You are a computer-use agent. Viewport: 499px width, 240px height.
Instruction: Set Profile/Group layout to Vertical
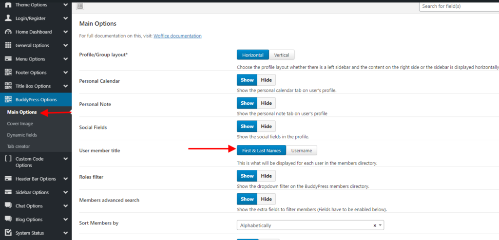282,55
